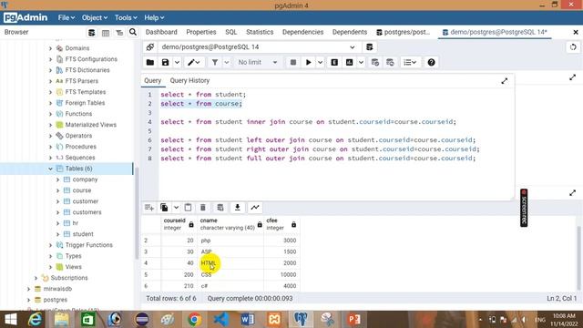This screenshot has width=583, height=328.
Task: Switch to the postgres/post... query tab
Action: point(403,33)
